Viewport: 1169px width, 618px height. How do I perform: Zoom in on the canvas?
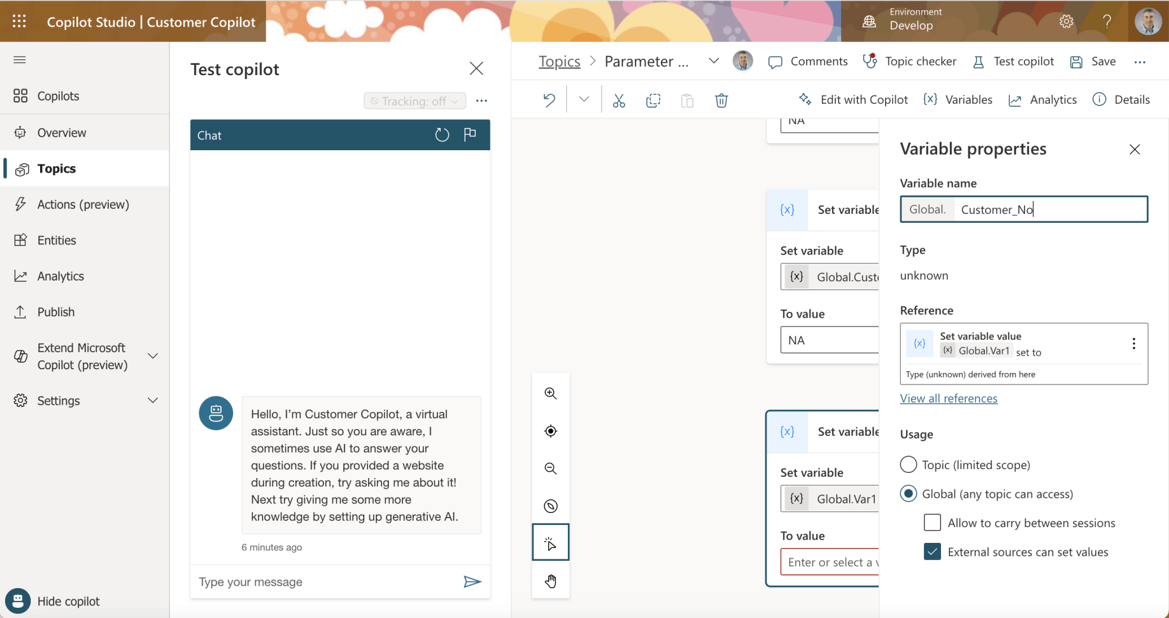click(551, 393)
